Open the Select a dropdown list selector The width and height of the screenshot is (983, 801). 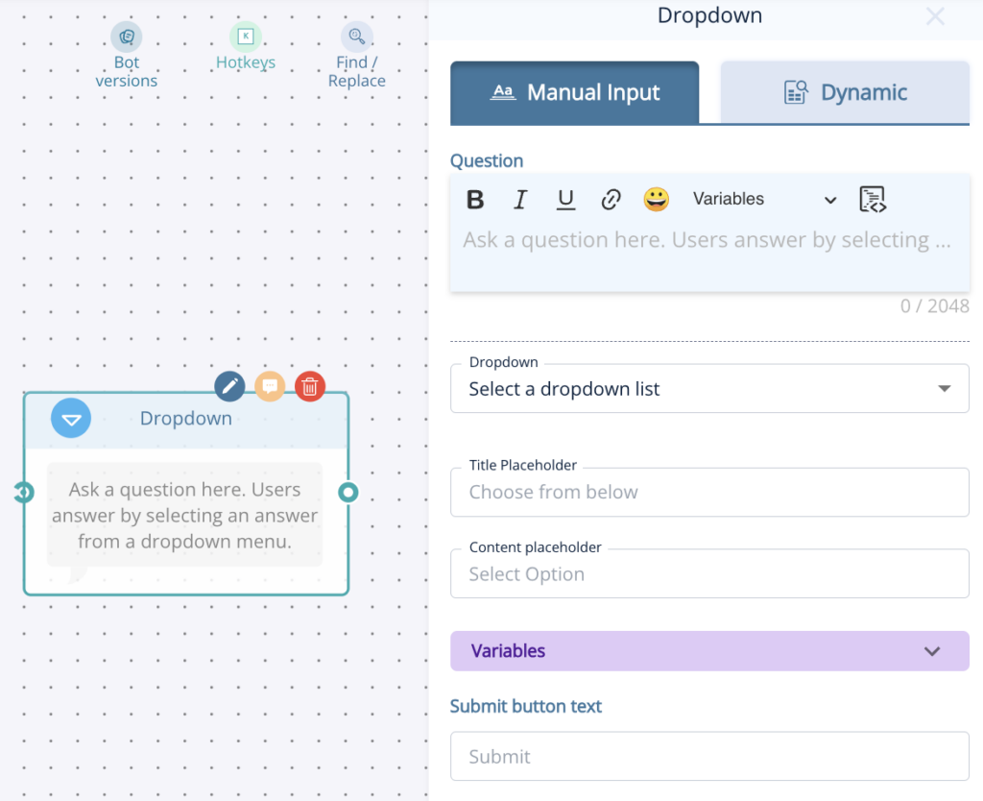tap(710, 388)
